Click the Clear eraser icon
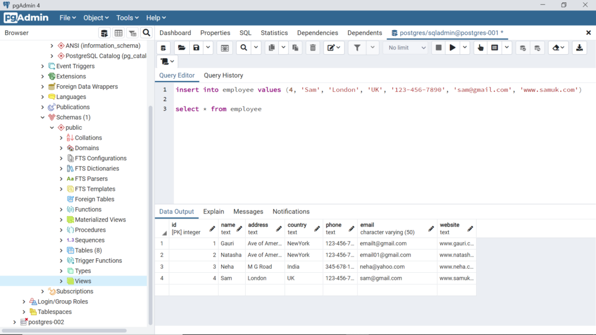The height and width of the screenshot is (335, 596). [558, 48]
